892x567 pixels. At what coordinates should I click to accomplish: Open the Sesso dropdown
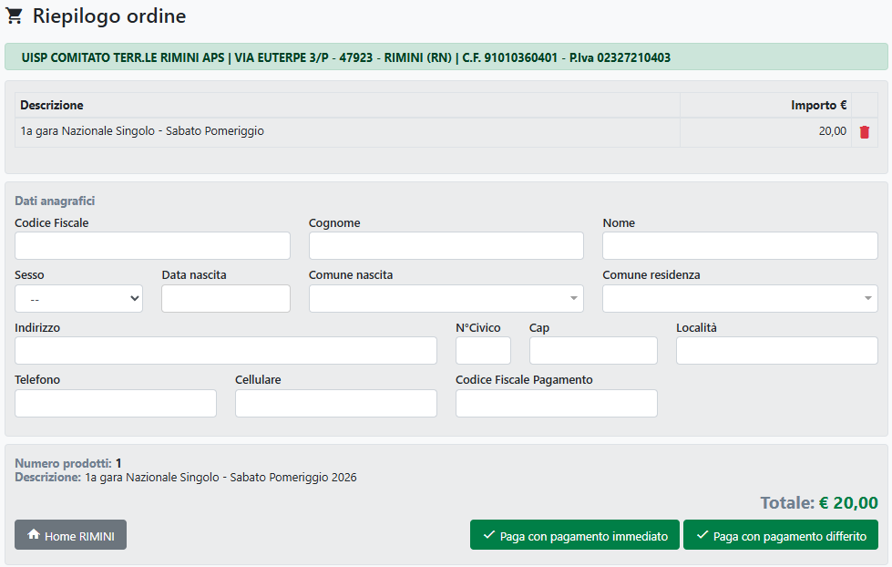pos(78,299)
